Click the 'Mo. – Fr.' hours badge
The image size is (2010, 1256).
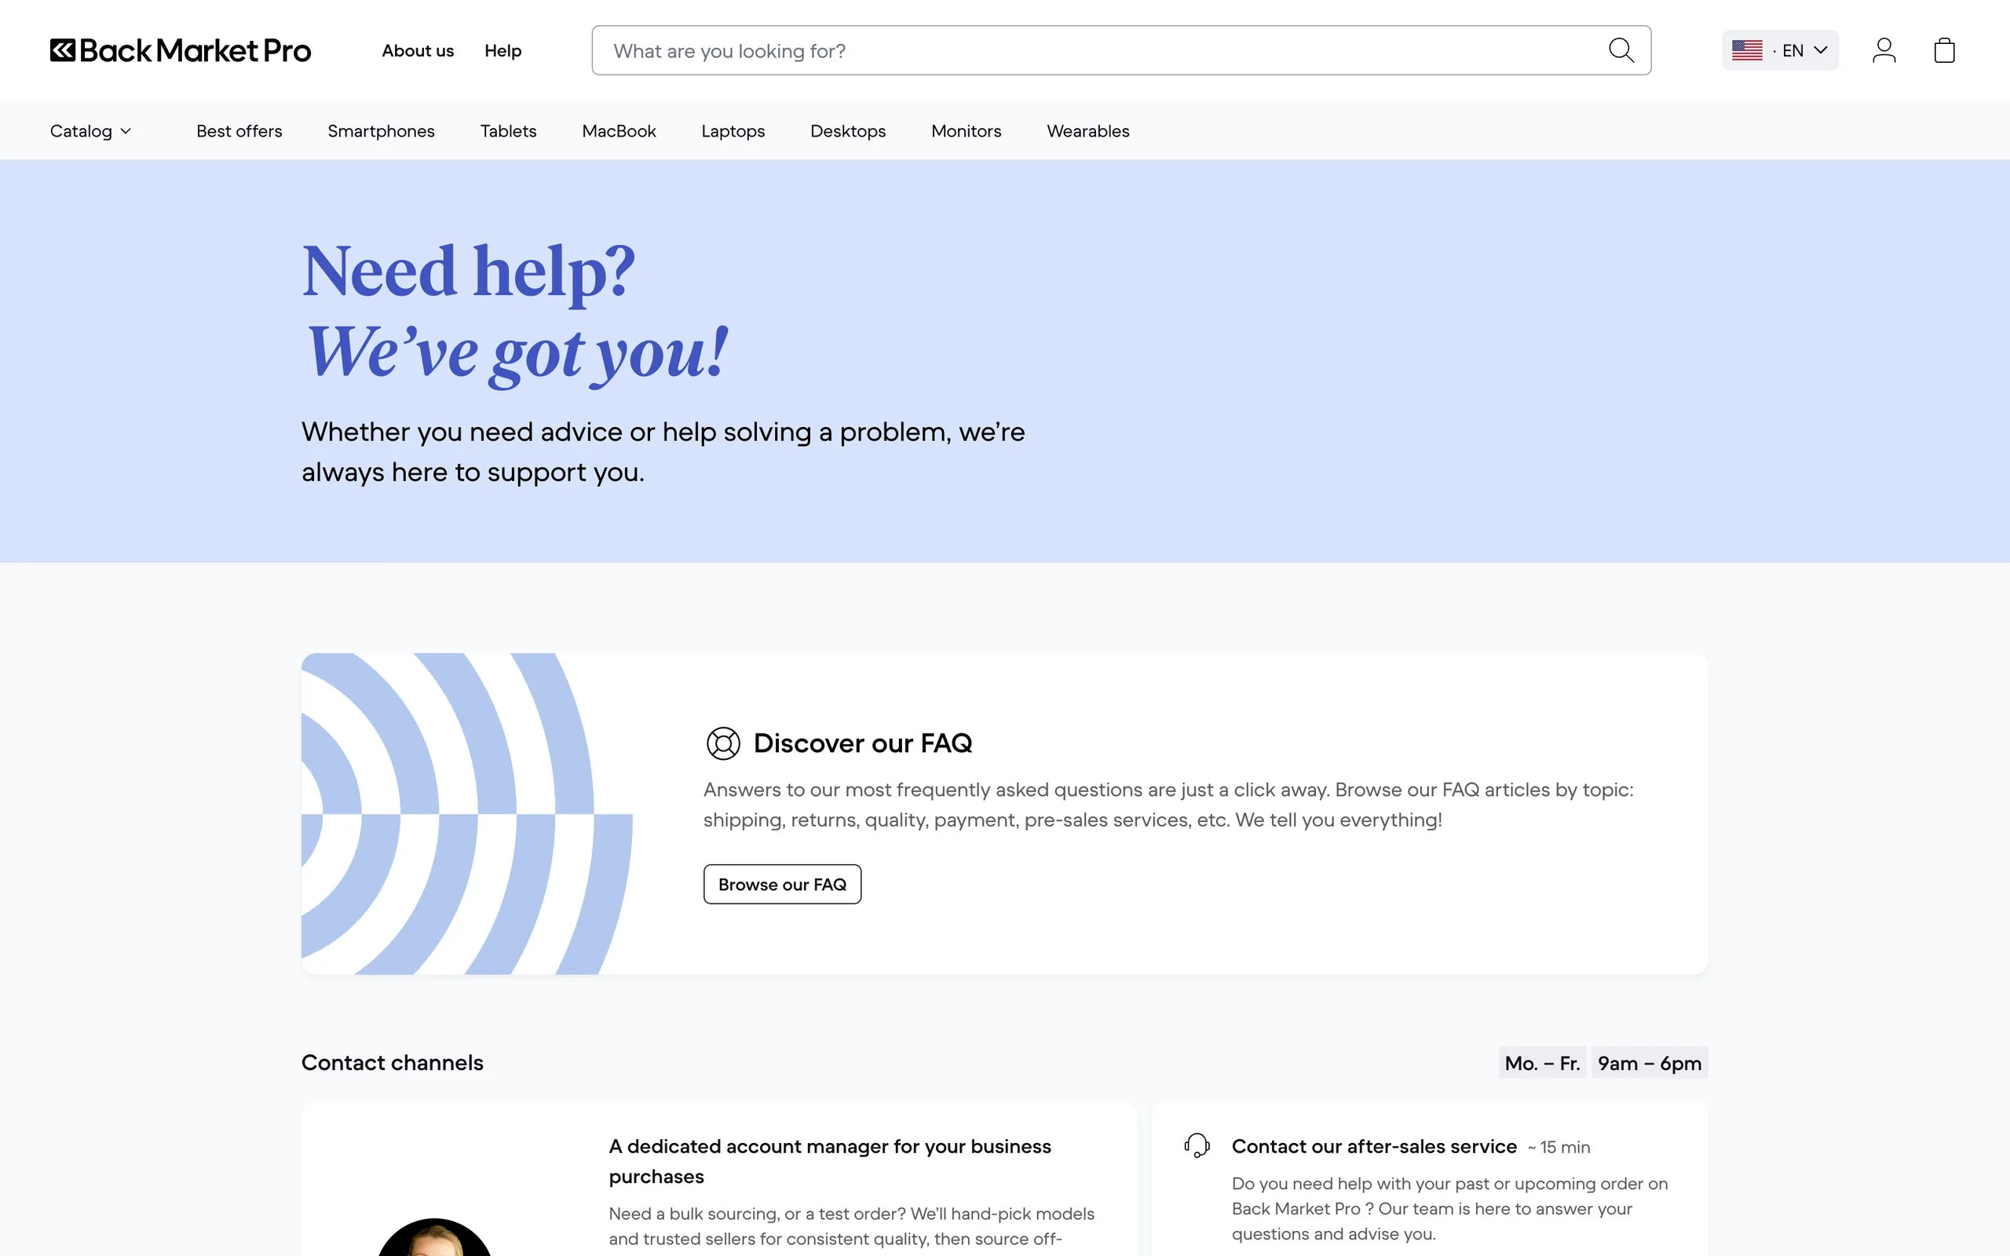[x=1542, y=1063]
